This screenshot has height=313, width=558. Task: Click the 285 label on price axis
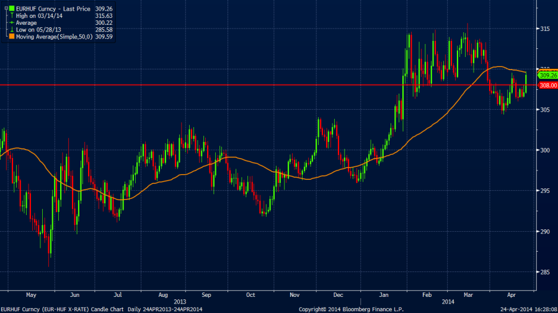(x=545, y=272)
